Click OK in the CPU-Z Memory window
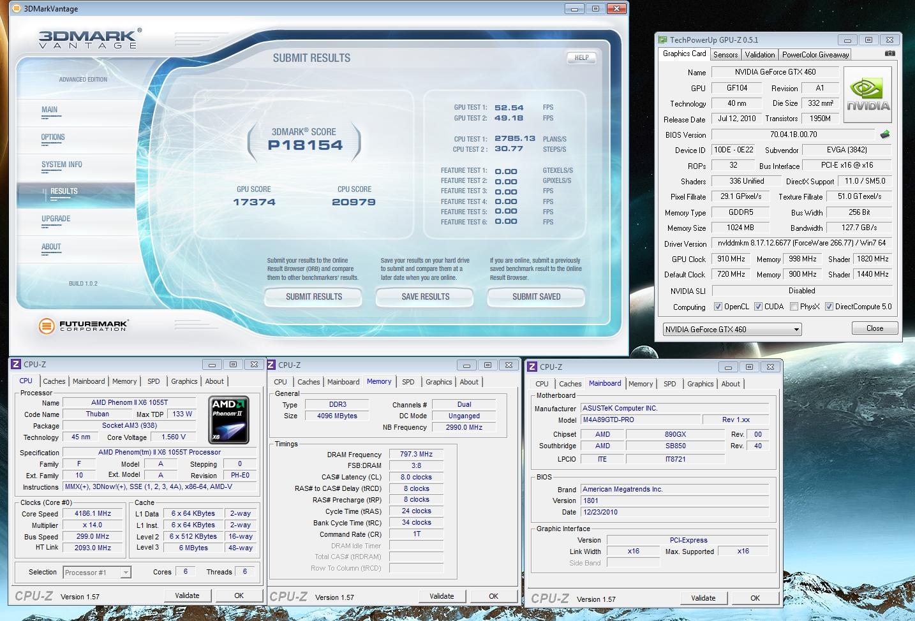This screenshot has height=621, width=915. pos(493,596)
